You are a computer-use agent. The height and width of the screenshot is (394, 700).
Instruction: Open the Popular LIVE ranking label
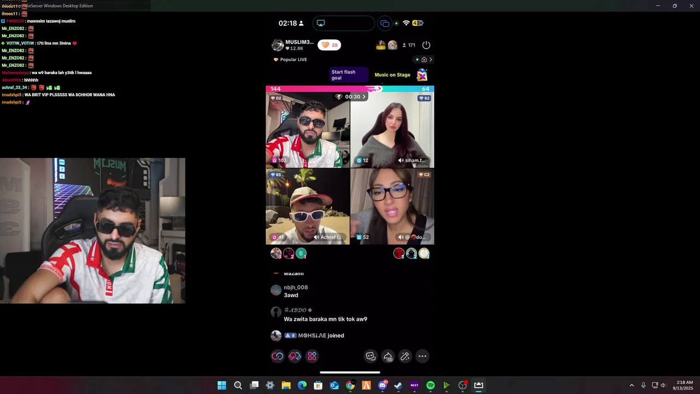coord(290,60)
